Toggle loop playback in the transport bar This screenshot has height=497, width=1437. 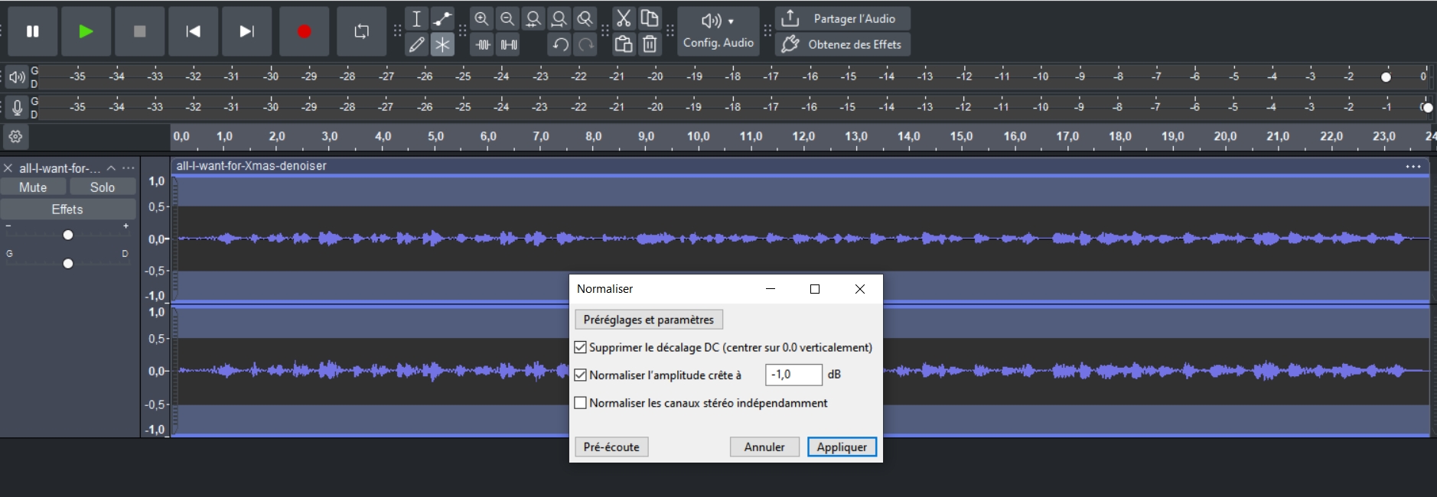(361, 31)
